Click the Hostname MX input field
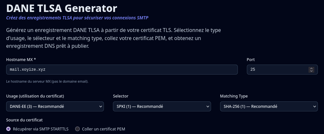 [x=122, y=69]
